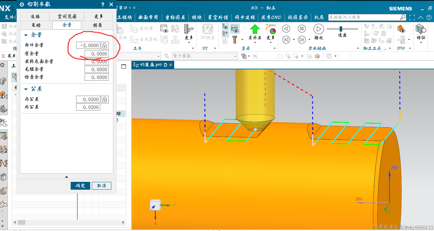Click the 壁余量 input field
Viewport: 434px width, 231px height.
tap(96, 54)
